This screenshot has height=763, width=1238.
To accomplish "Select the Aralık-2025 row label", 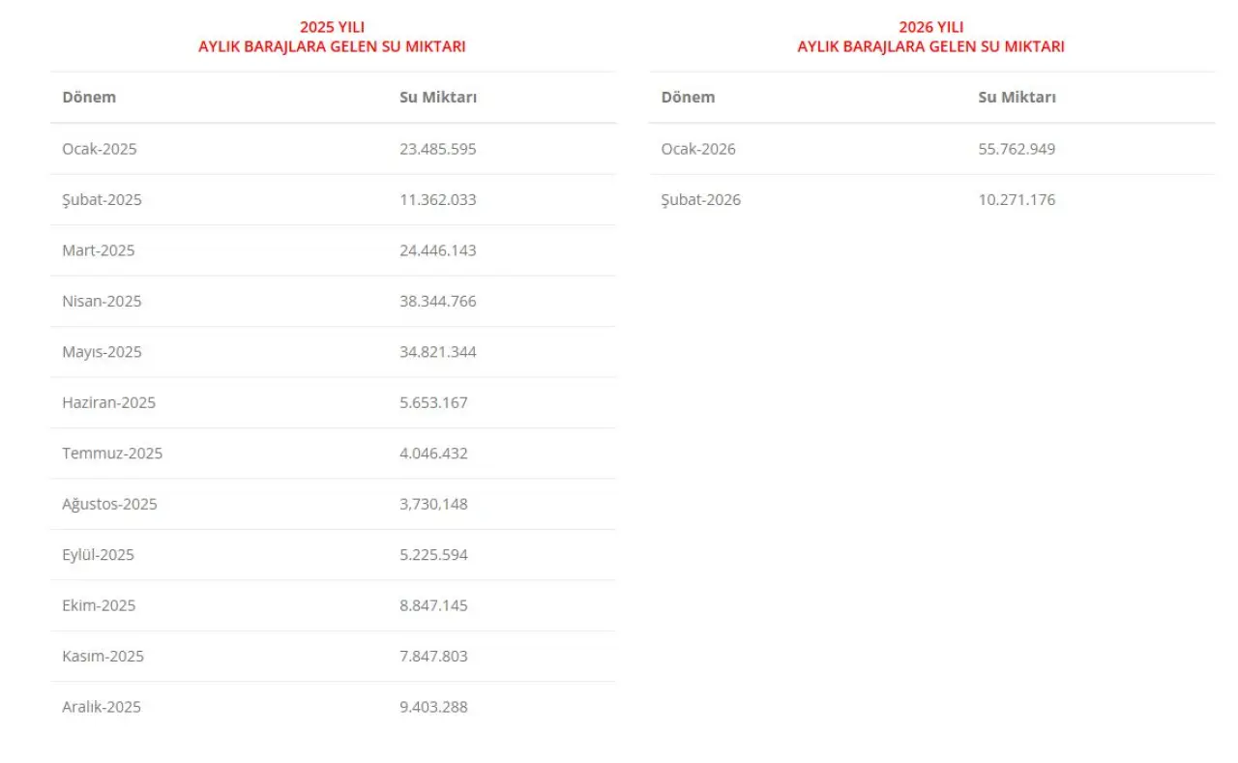I will pos(102,707).
